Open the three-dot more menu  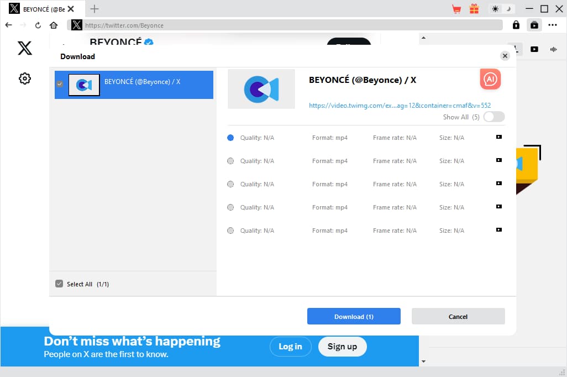553,25
